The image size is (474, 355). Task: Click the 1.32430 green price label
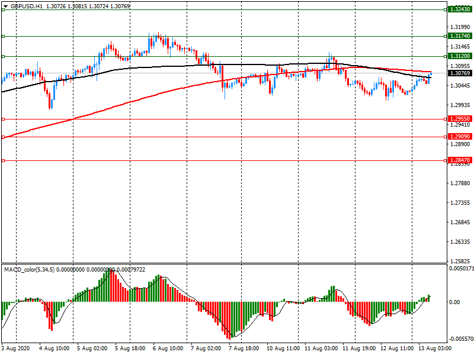pyautogui.click(x=460, y=9)
